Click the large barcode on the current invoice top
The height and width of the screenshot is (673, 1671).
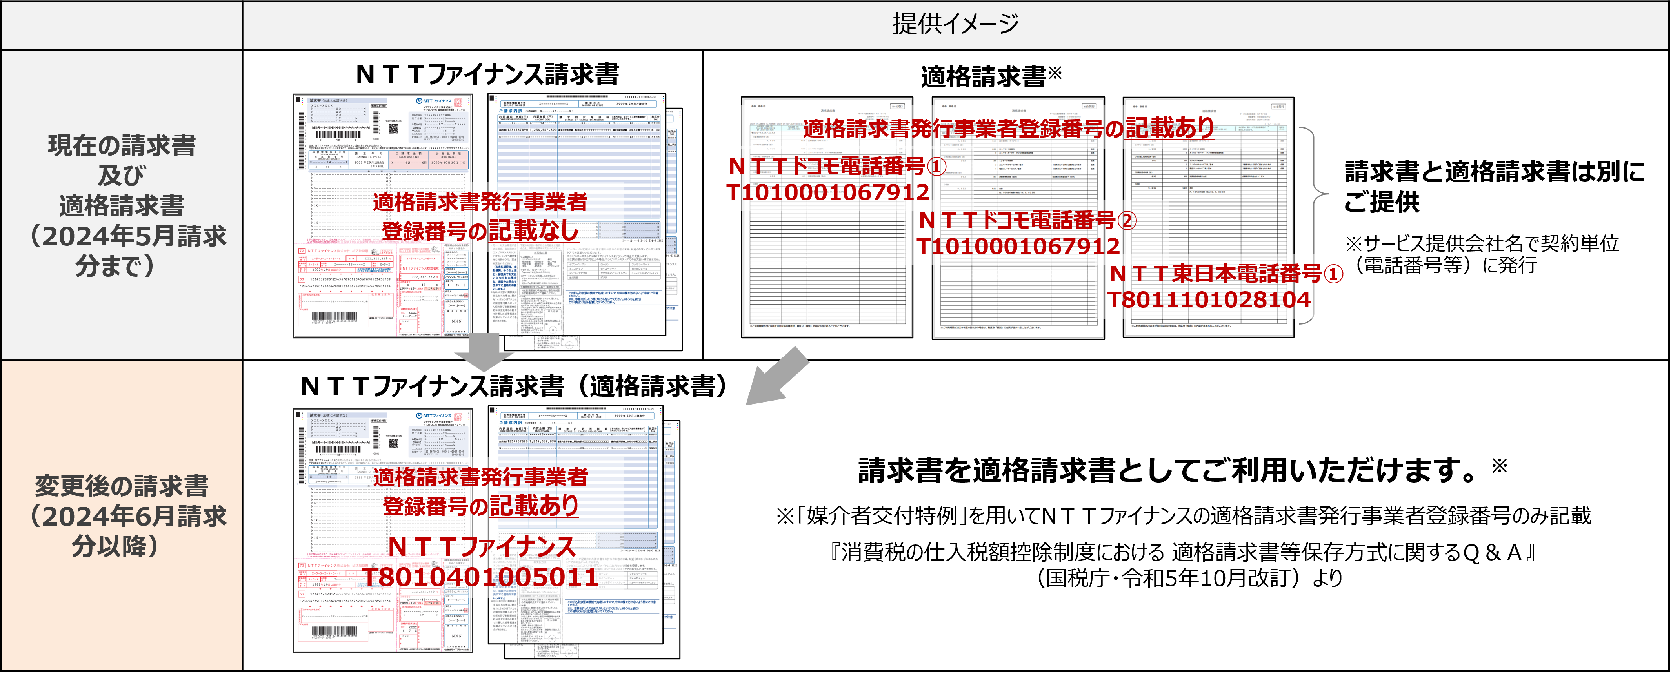point(338,135)
